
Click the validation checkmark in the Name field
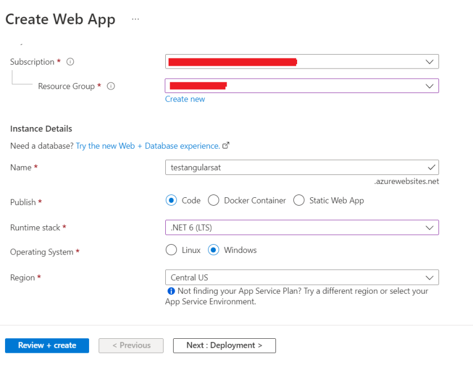pyautogui.click(x=431, y=167)
